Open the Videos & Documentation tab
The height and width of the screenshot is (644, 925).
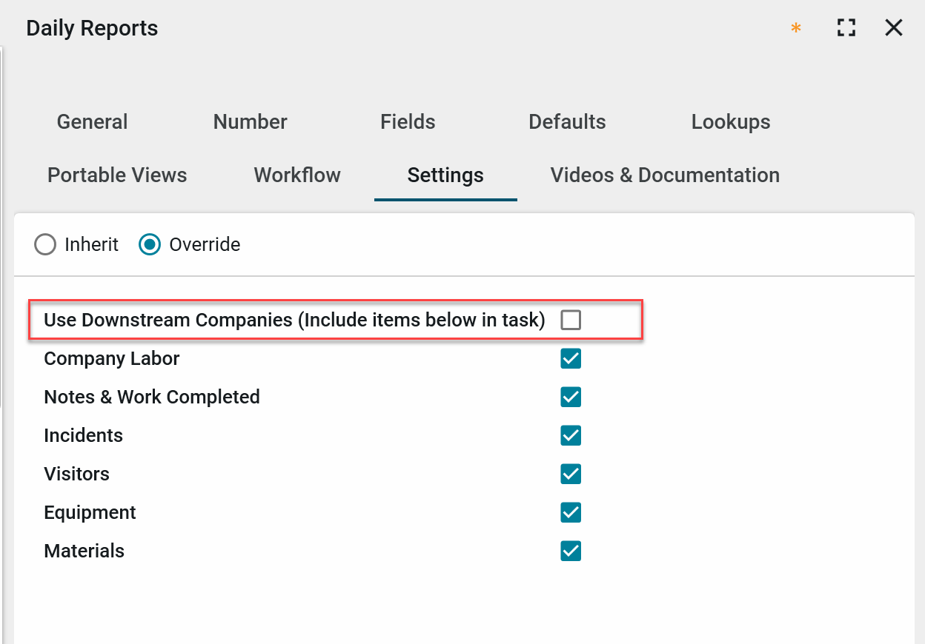point(665,175)
